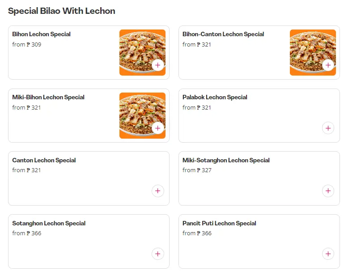Open the Miki-Bihon Lechon Special food photo
This screenshot has width=344, height=271.
coord(142,115)
